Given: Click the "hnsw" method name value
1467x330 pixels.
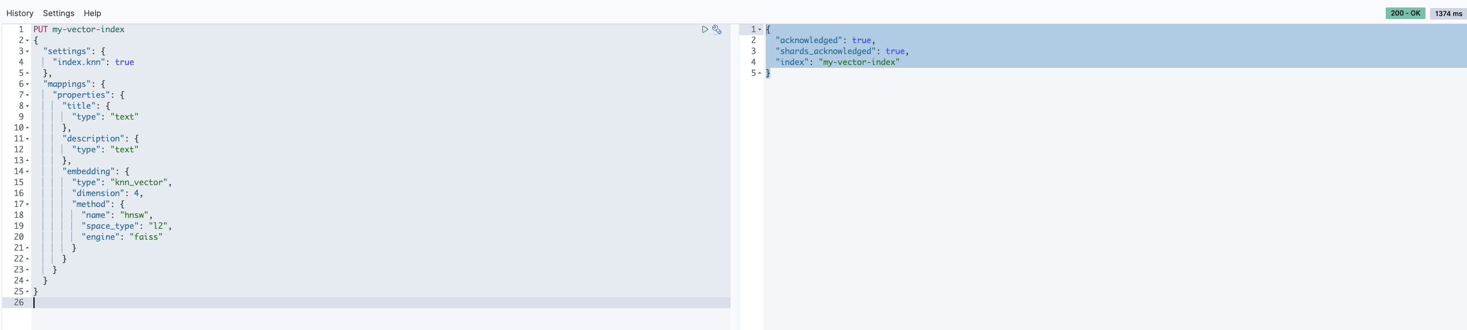Looking at the screenshot, I should (134, 215).
